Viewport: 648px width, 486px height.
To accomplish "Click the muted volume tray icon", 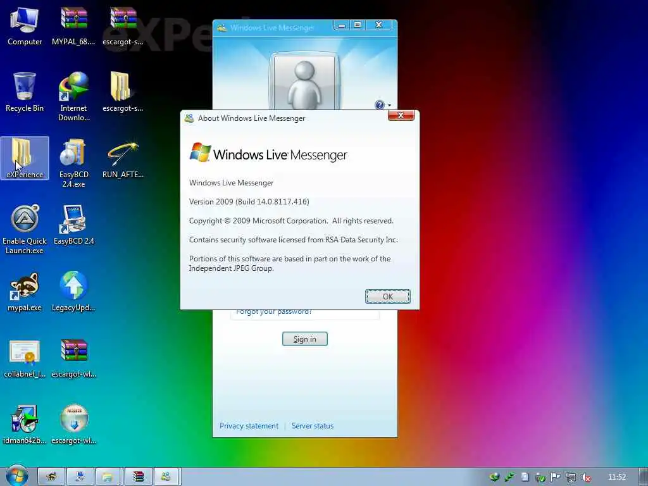I will point(585,477).
